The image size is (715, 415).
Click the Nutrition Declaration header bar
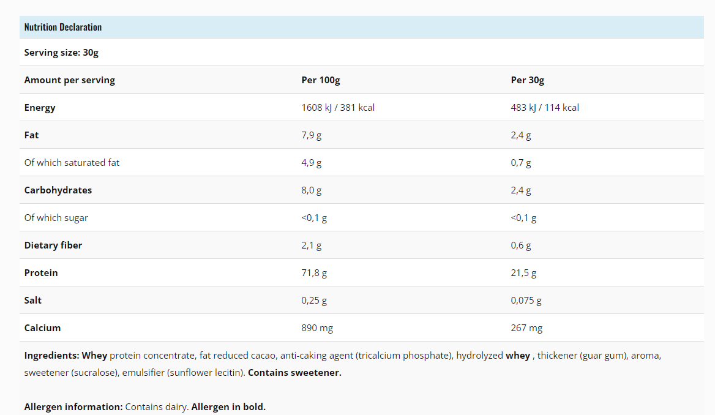[x=361, y=27]
